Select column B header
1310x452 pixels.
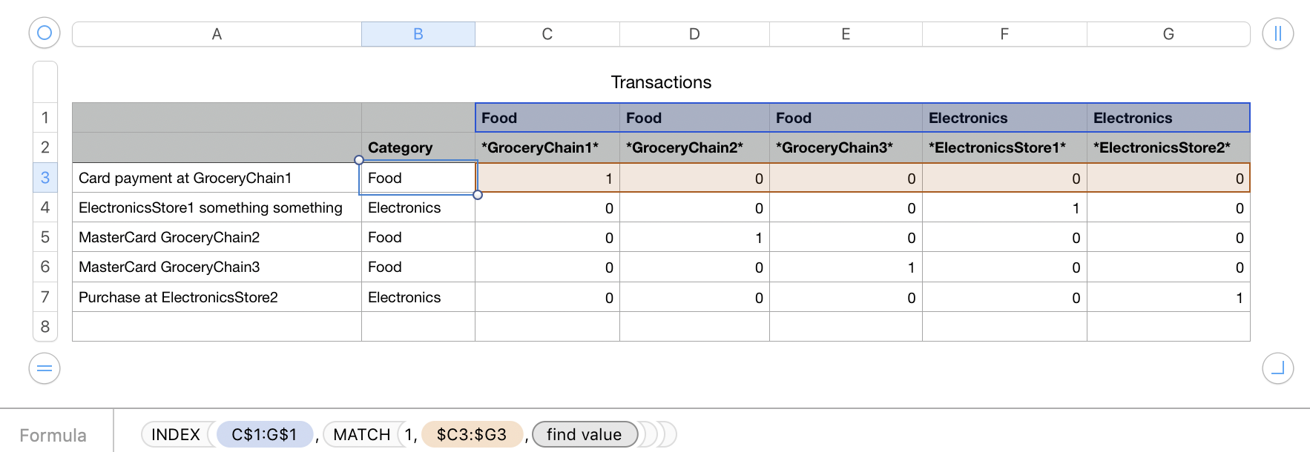coord(418,34)
